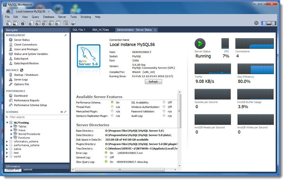Toggle the right sidebar panel icon
The height and width of the screenshot is (182, 286).
pyautogui.click(x=274, y=23)
